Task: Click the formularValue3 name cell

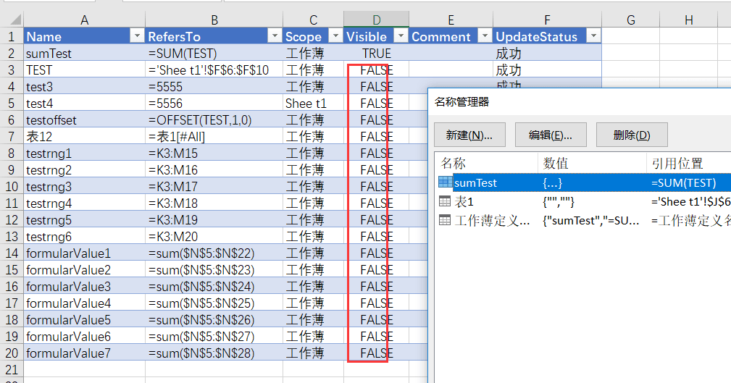Action: [x=84, y=287]
